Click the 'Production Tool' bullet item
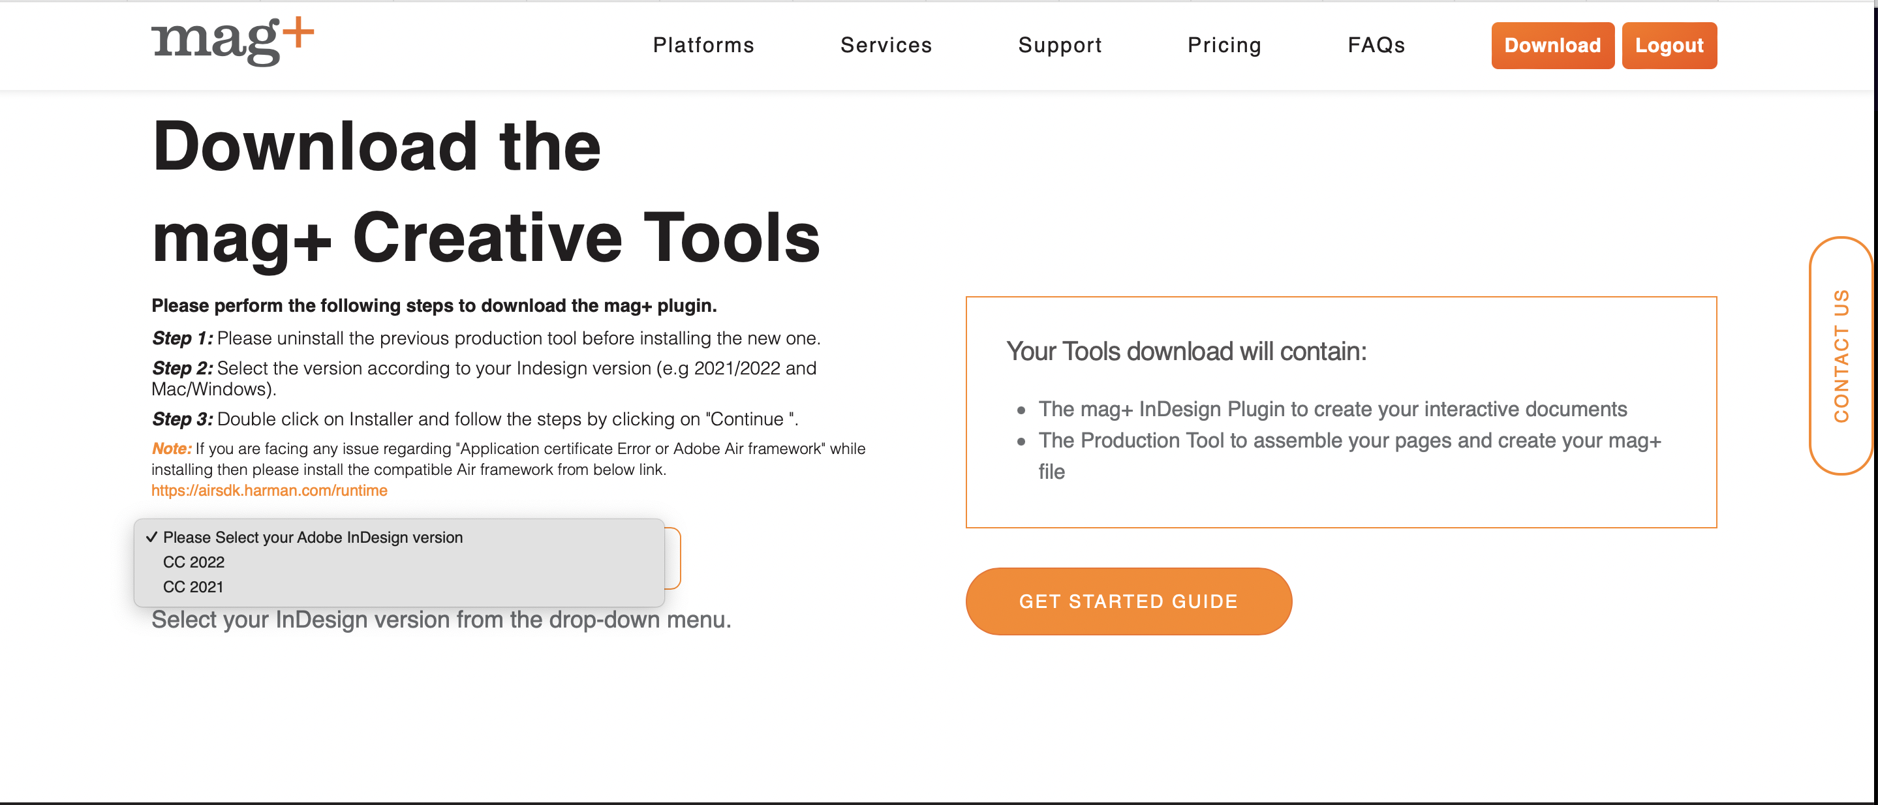The width and height of the screenshot is (1878, 805). click(1349, 455)
